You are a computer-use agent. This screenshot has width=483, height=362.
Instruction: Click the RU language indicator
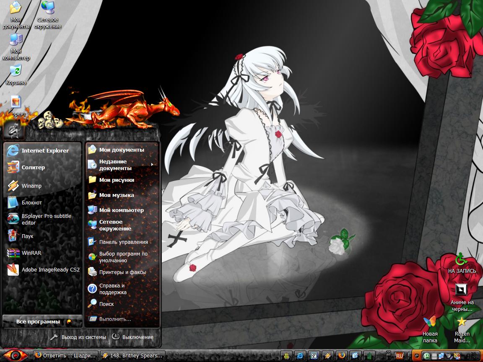[400, 356]
